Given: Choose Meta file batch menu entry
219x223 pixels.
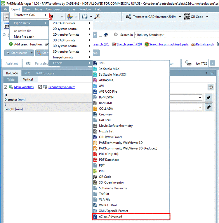Looking at the screenshot, I should click(x=29, y=37).
